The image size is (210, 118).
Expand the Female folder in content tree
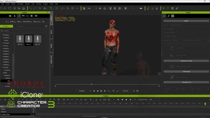tap(3, 43)
